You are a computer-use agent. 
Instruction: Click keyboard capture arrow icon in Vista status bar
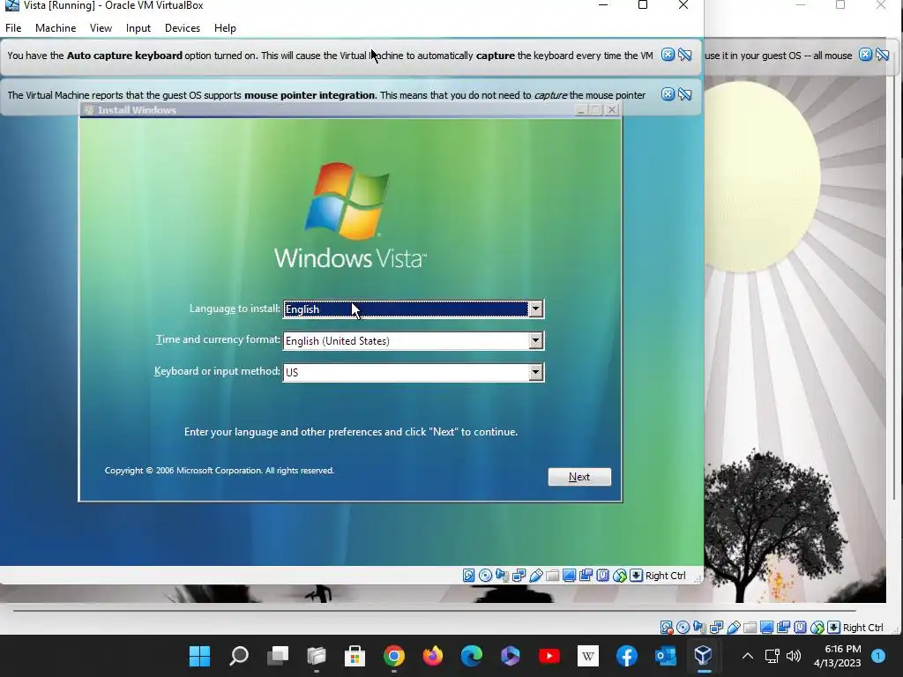click(636, 575)
